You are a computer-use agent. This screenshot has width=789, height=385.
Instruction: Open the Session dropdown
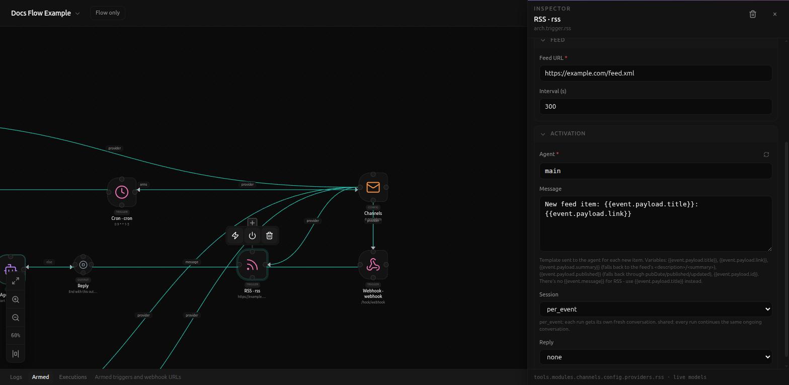click(x=656, y=309)
